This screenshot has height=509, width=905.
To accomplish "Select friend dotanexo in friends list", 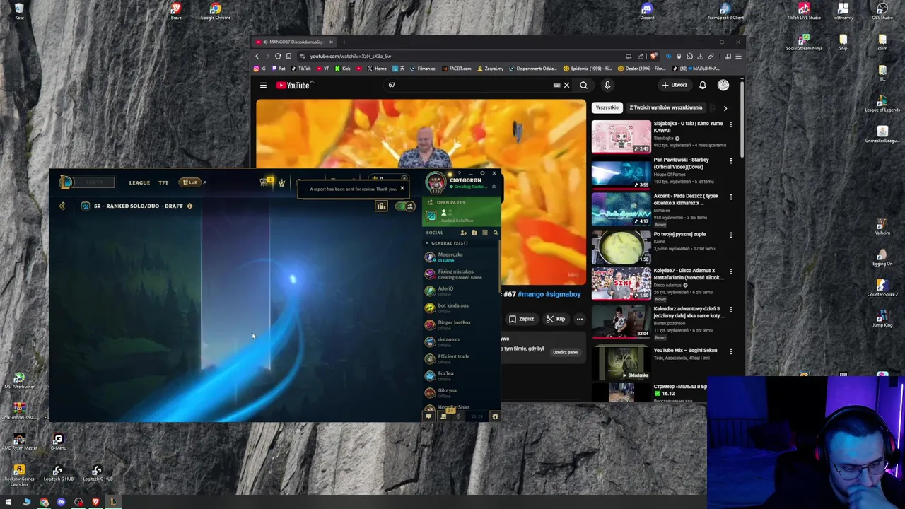I will 460,342.
